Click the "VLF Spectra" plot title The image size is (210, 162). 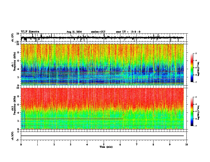pos(30,32)
